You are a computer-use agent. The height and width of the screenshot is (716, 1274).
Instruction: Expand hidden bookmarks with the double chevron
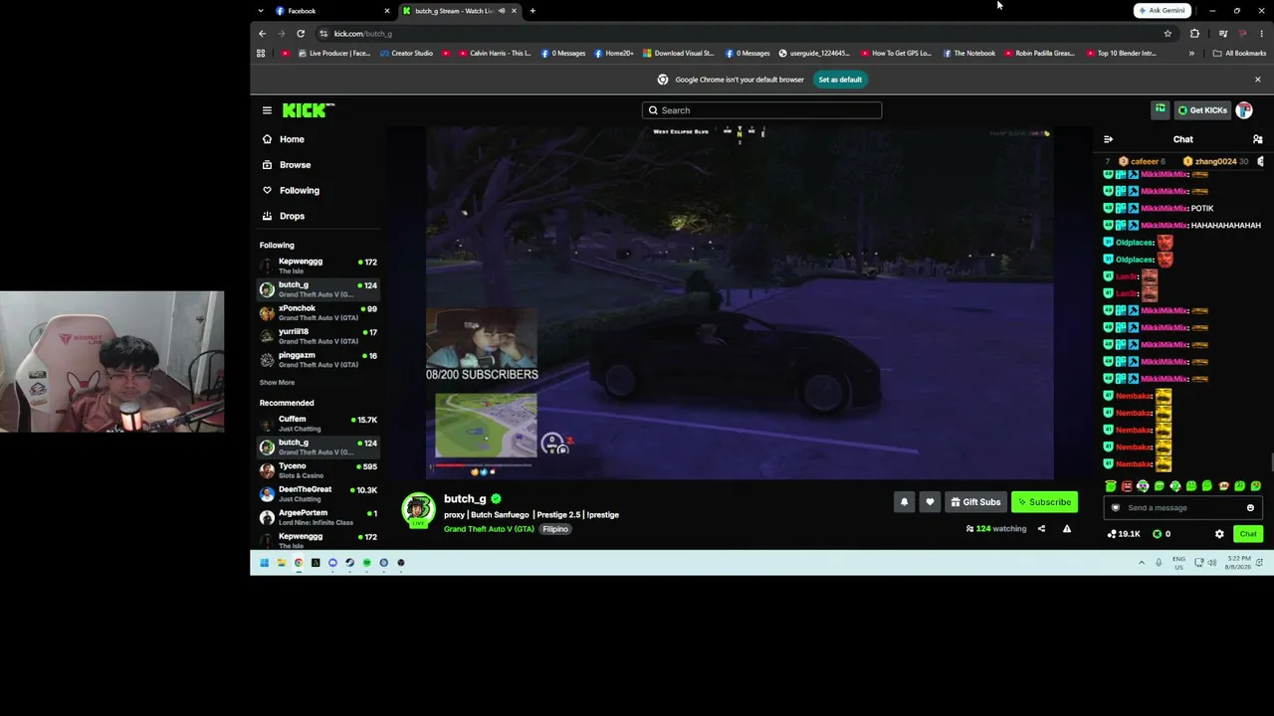pyautogui.click(x=1191, y=54)
